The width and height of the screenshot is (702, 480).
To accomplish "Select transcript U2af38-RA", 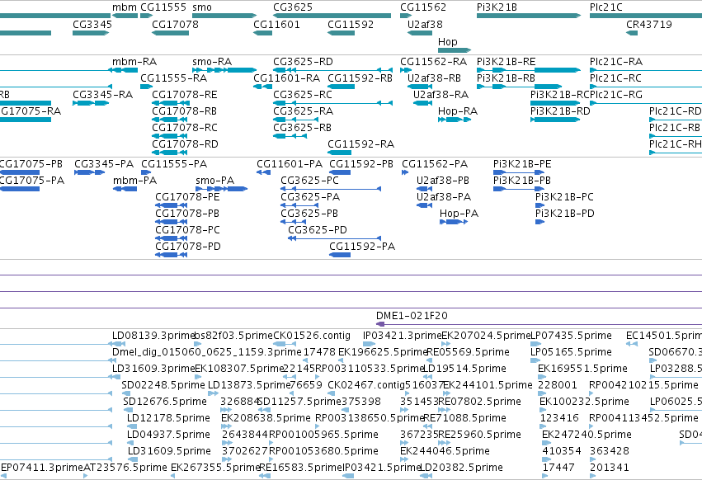I will click(422, 103).
